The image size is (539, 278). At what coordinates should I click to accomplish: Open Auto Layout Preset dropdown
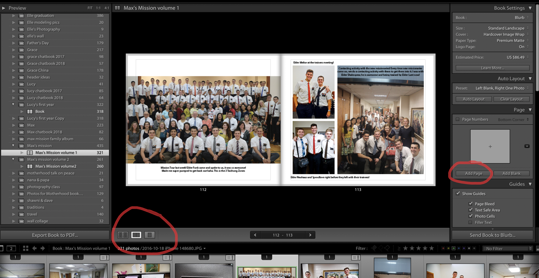(502, 88)
